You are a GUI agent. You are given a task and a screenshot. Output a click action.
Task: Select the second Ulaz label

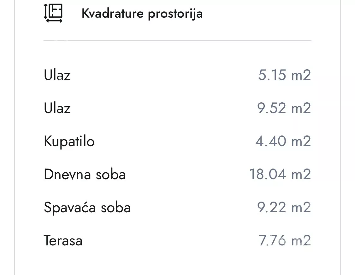[x=57, y=108]
